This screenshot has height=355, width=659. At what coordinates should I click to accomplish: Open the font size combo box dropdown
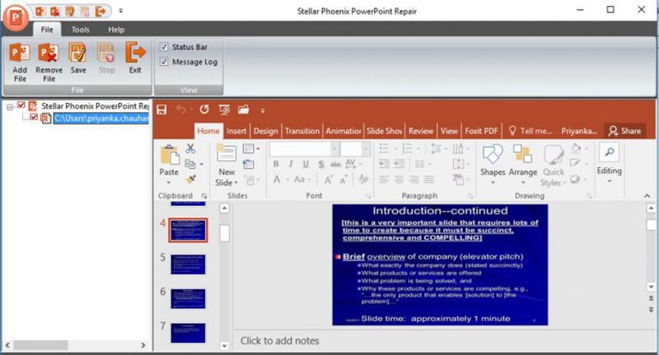point(366,148)
